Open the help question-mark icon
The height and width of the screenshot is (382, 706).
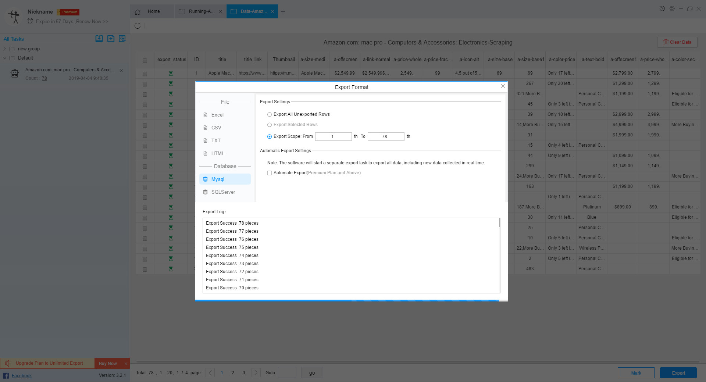coord(662,8)
